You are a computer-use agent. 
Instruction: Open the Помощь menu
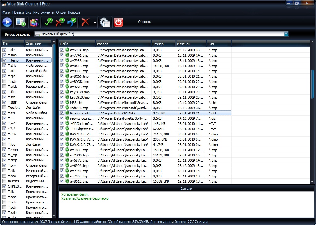(74, 12)
